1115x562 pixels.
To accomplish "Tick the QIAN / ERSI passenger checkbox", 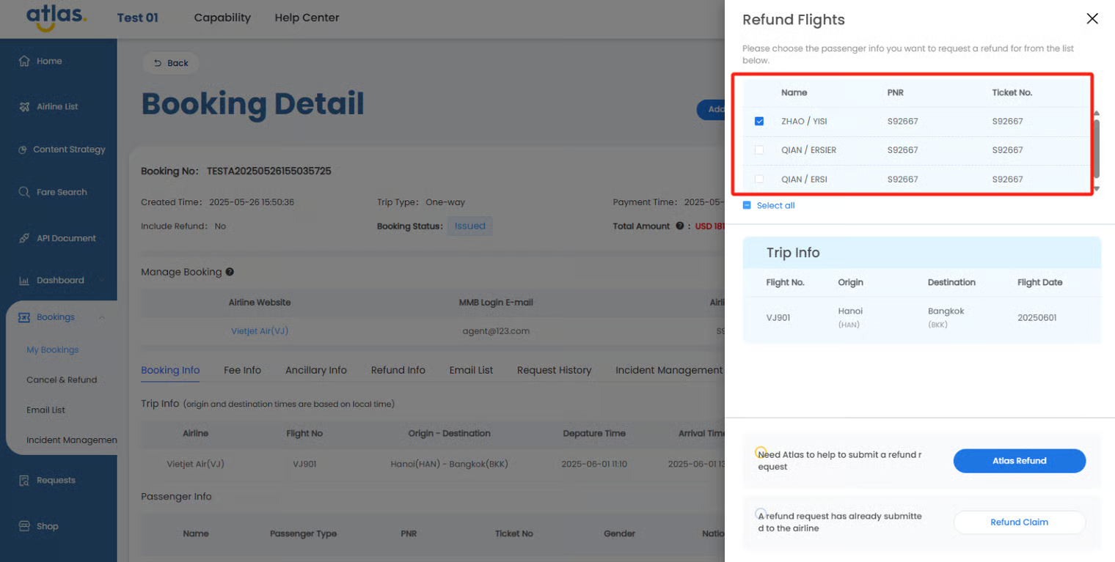I will point(759,179).
